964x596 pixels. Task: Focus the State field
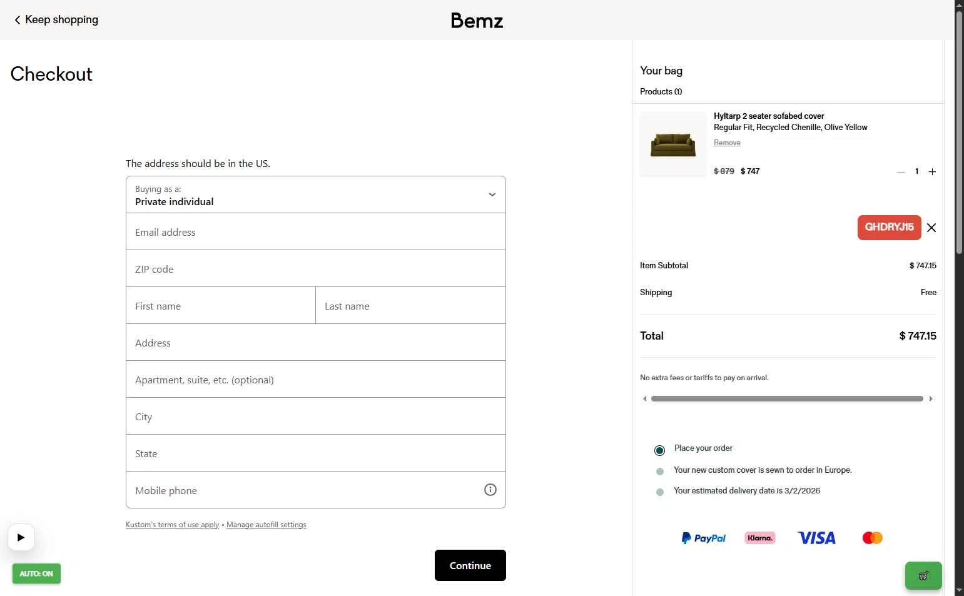[x=315, y=453]
